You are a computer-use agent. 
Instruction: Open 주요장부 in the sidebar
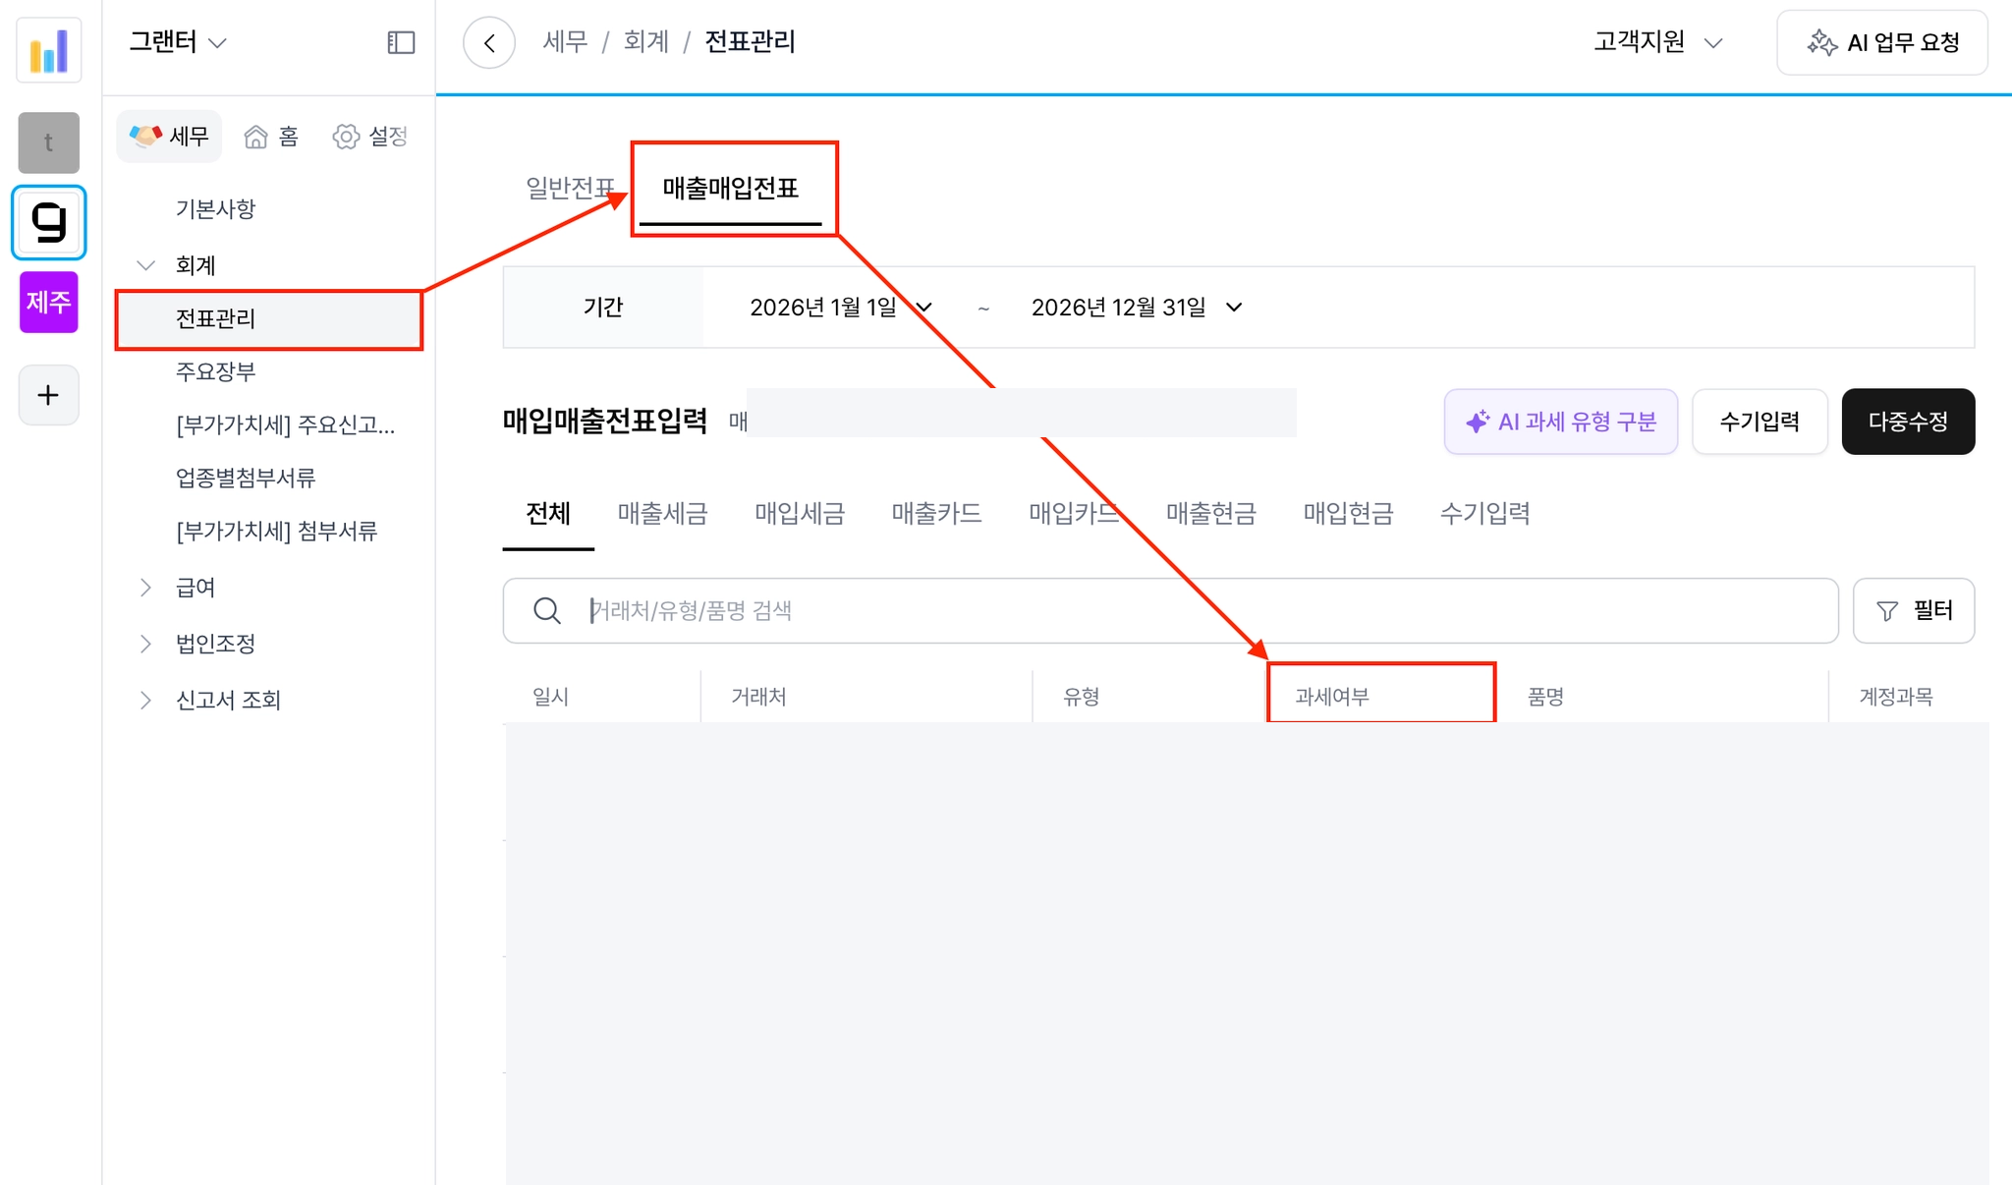coord(215,371)
